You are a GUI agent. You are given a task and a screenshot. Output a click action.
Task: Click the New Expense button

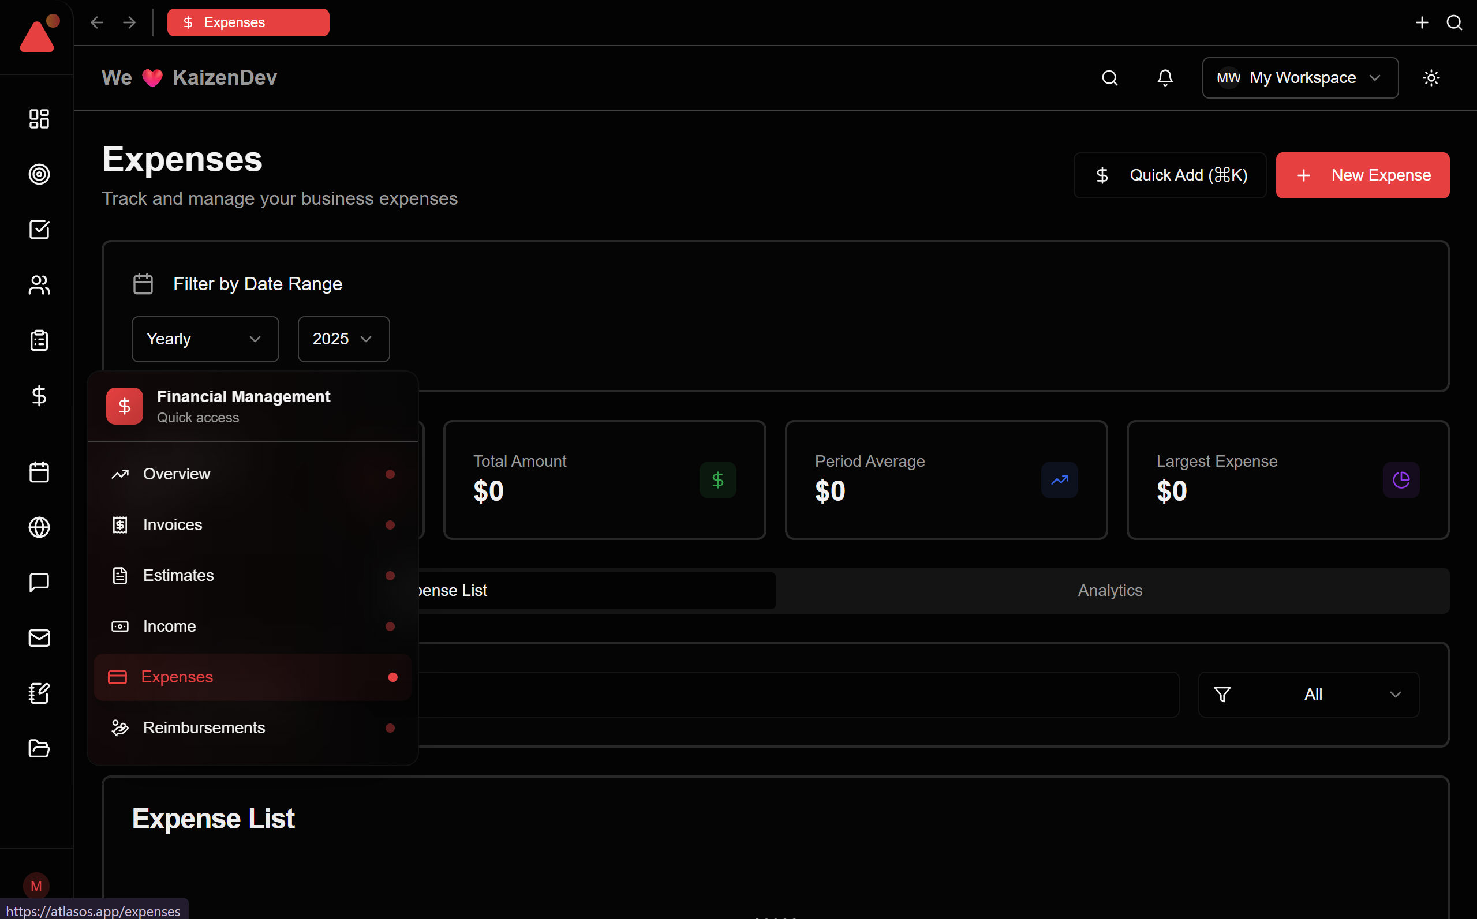[1362, 175]
